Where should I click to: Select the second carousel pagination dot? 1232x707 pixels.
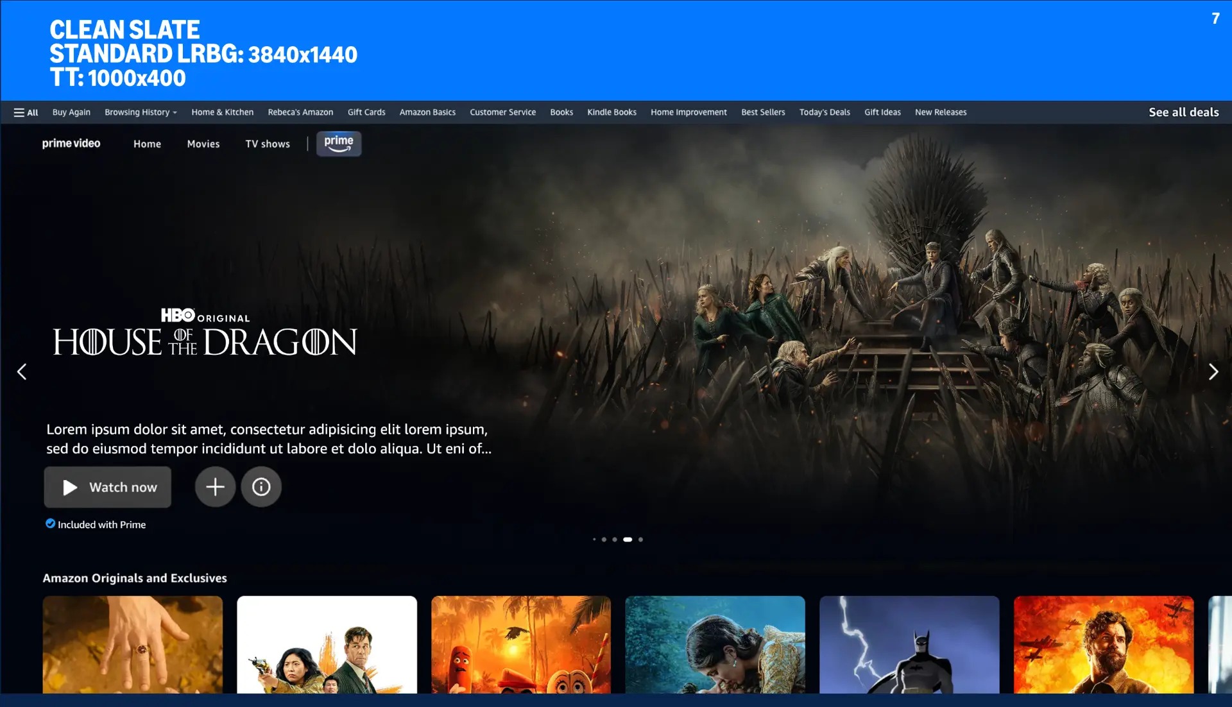point(604,540)
